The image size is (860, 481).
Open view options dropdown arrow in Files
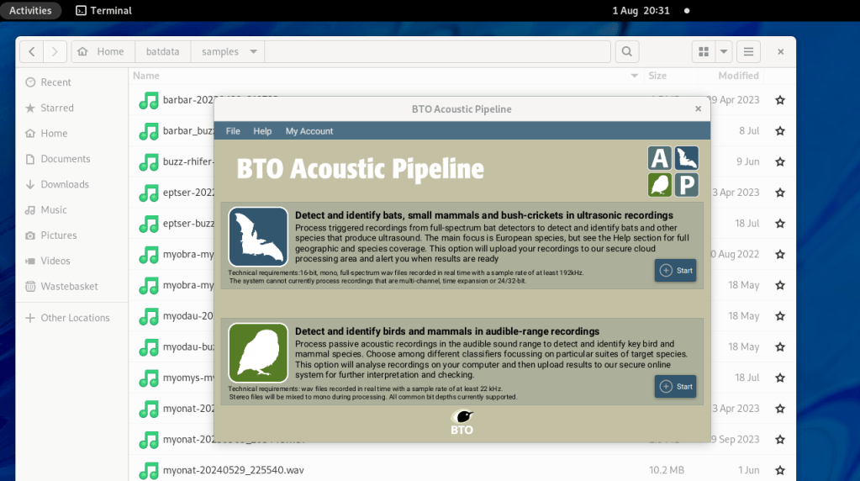(x=724, y=51)
